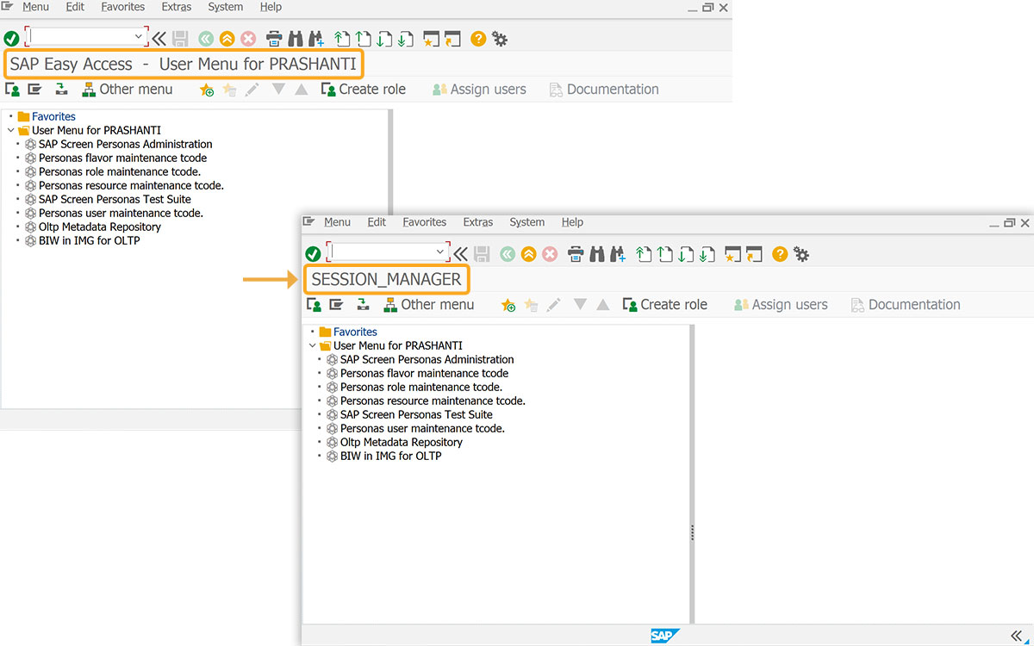Collapse command field double-arrow in SAP Easy Access window
The image size is (1034, 646).
coord(159,39)
